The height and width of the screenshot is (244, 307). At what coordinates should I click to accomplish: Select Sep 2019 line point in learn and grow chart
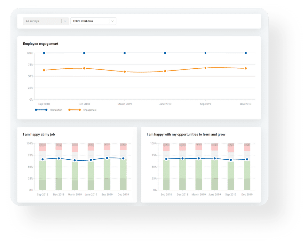231,160
